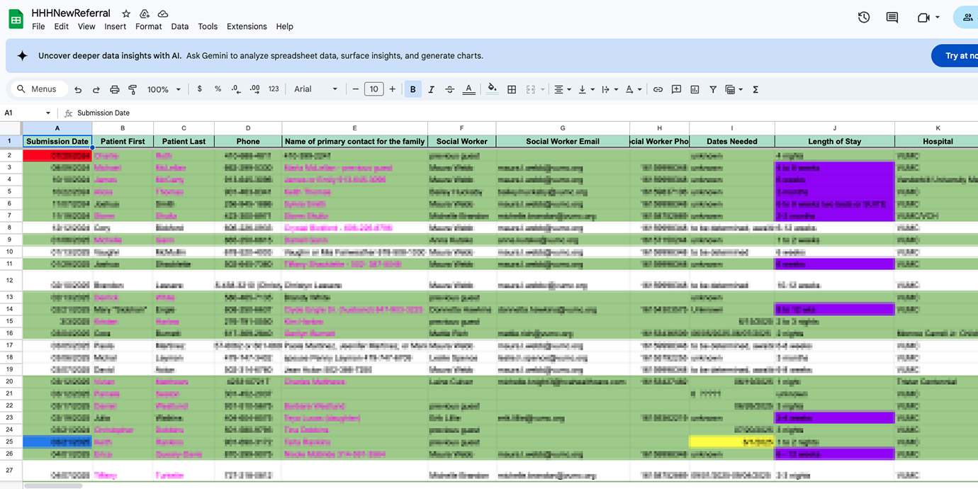978x489 pixels.
Task: Print the spreadsheet
Action: [114, 89]
